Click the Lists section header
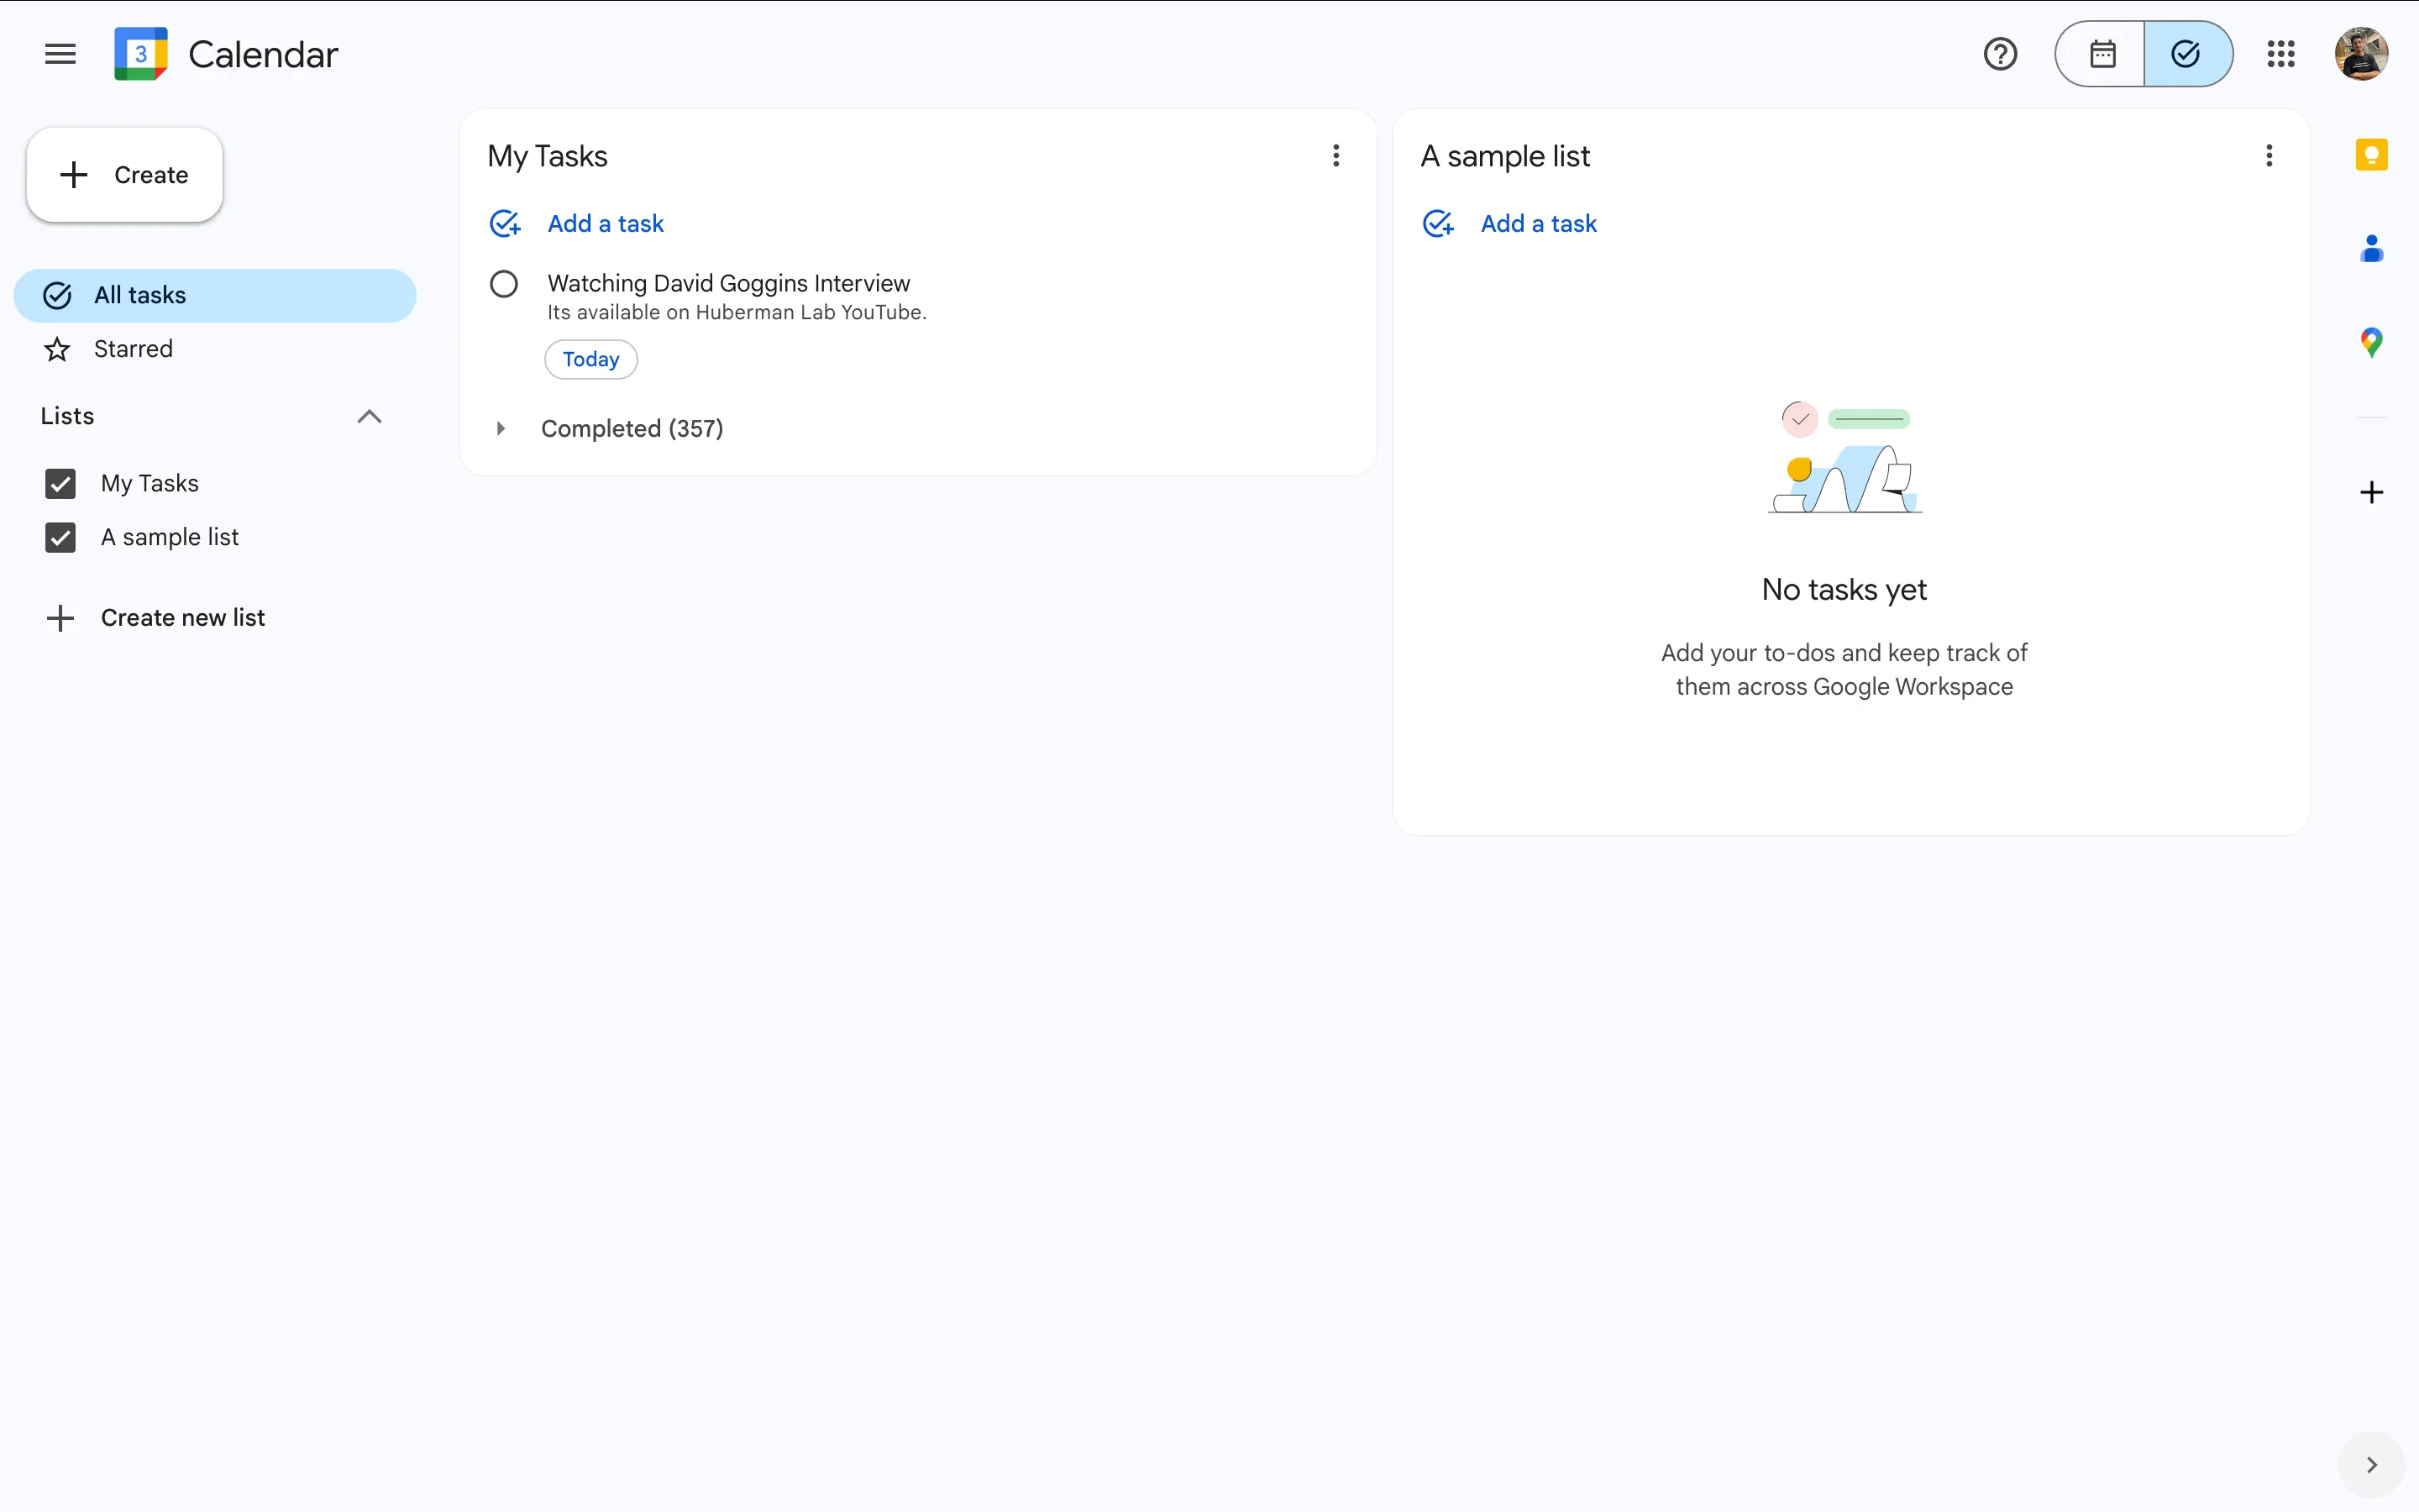Image resolution: width=2419 pixels, height=1512 pixels. click(x=67, y=416)
